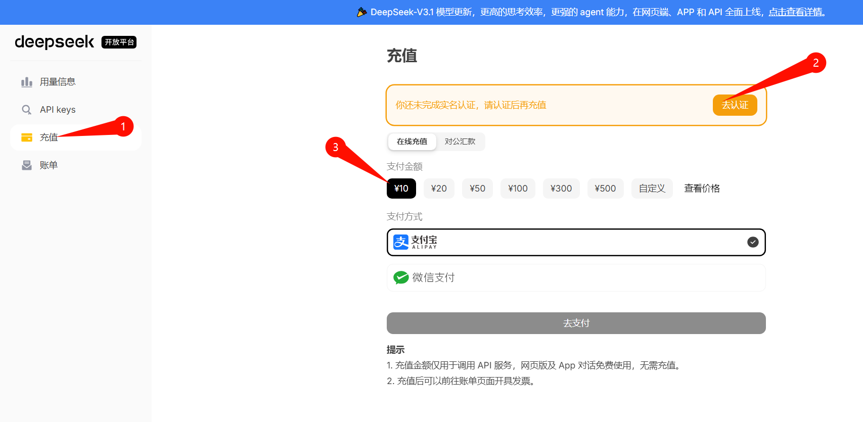Viewport: 863px width, 422px height.
Task: Click the 开放平台 badge beside logo
Action: [119, 42]
